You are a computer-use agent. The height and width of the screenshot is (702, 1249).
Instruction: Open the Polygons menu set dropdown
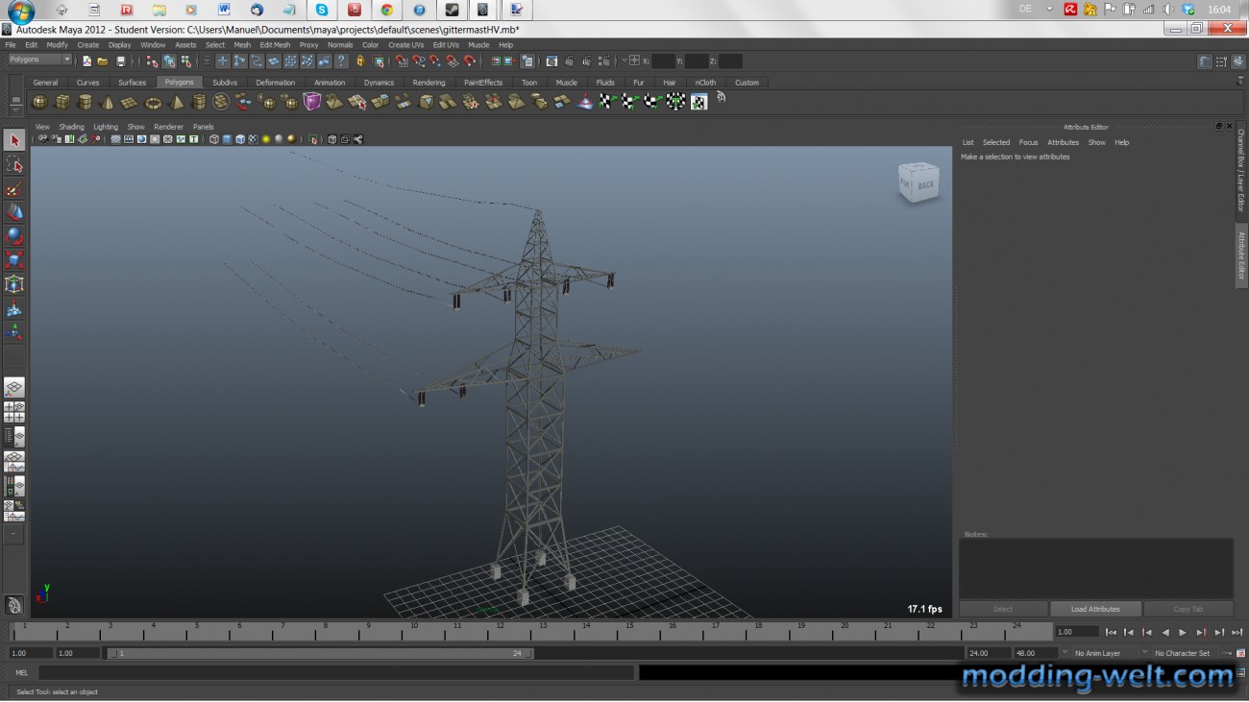pos(39,60)
